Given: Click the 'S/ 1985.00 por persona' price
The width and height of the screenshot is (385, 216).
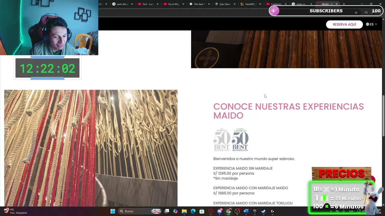Looking at the screenshot, I should tap(234, 193).
